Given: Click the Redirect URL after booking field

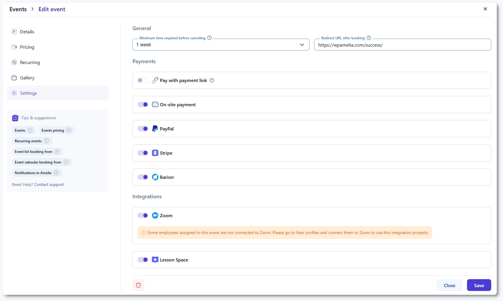Looking at the screenshot, I should pyautogui.click(x=402, y=45).
